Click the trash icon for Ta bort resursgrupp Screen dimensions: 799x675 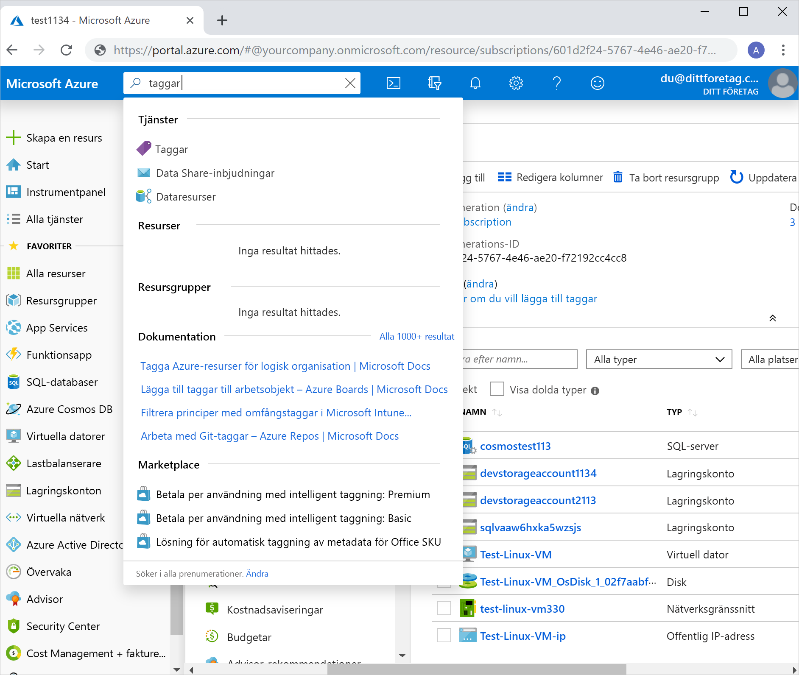pyautogui.click(x=618, y=177)
